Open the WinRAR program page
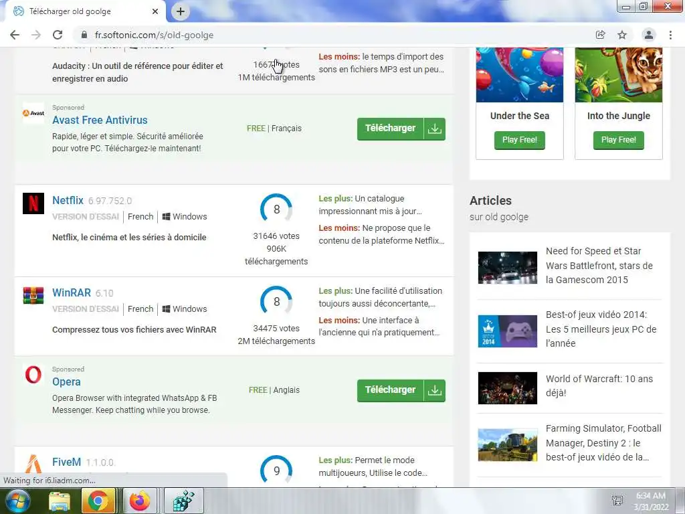This screenshot has width=685, height=514. point(71,292)
